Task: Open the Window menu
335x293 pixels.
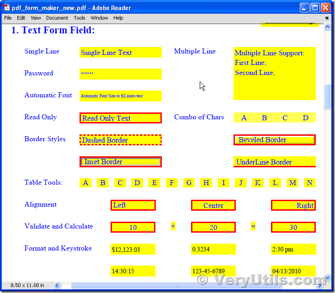Action: point(99,18)
